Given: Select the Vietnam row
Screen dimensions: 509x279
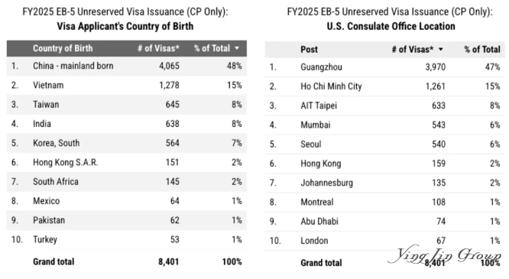Looking at the screenshot, I should [127, 85].
